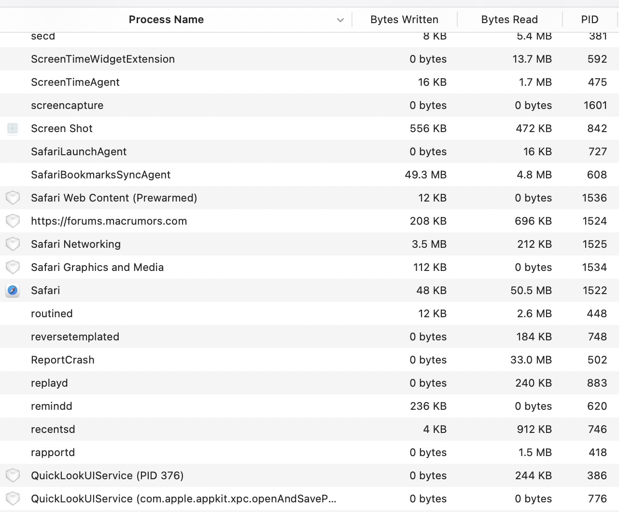The width and height of the screenshot is (619, 512).
Task: Click the Safari Graphics and Media shield icon
Action: 13,267
